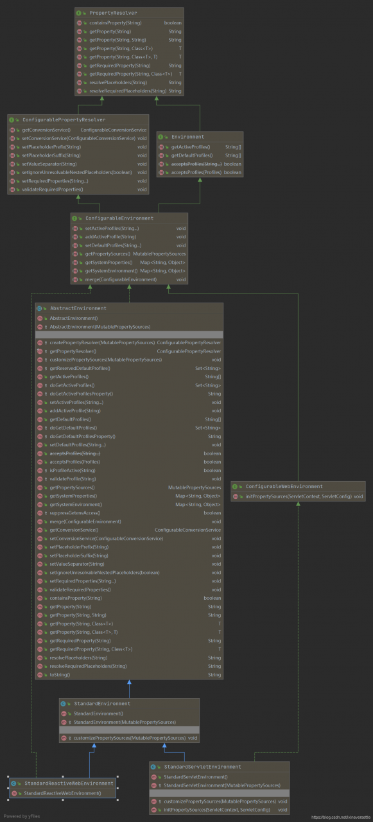
Task: Click the PropertyResolver interface icon
Action: click(78, 13)
